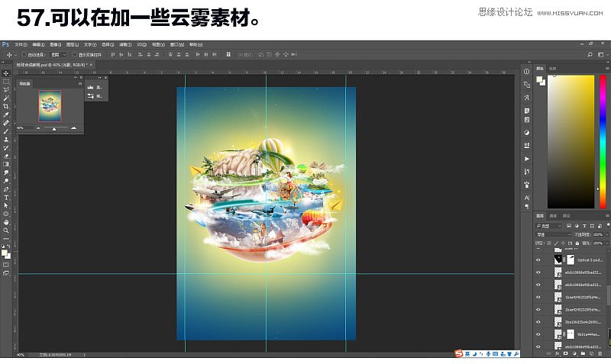Enable Show Transform Controls checkbox
Viewport: 611px width, 364px height.
(x=75, y=55)
